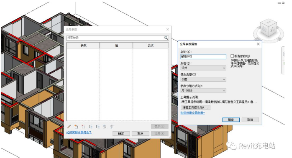Click the ViewCube top face
292x158 pixels.
(x=268, y=22)
